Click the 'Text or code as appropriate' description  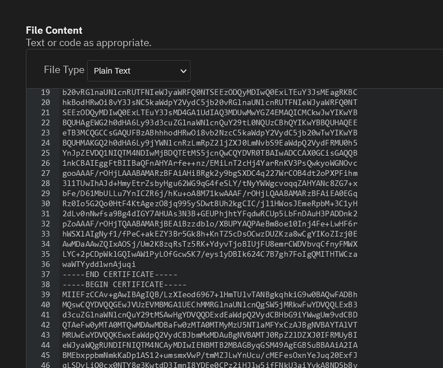click(89, 43)
